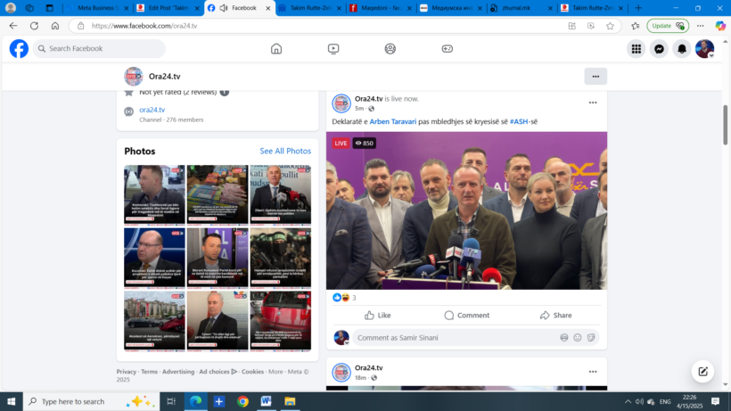This screenshot has height=411, width=731.
Task: Switch to the Edit Post tab
Action: [168, 8]
